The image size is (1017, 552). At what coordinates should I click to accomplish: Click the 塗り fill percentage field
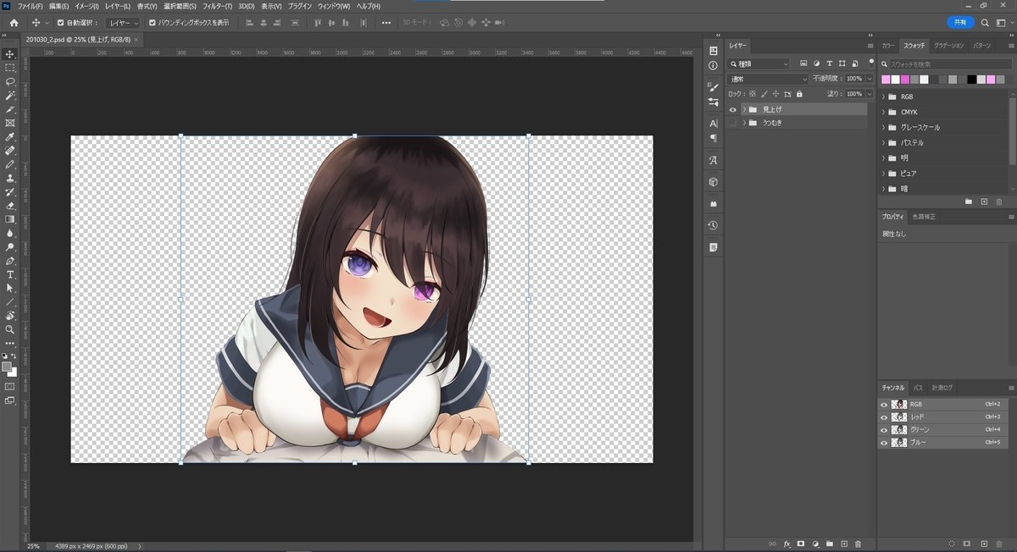point(853,94)
